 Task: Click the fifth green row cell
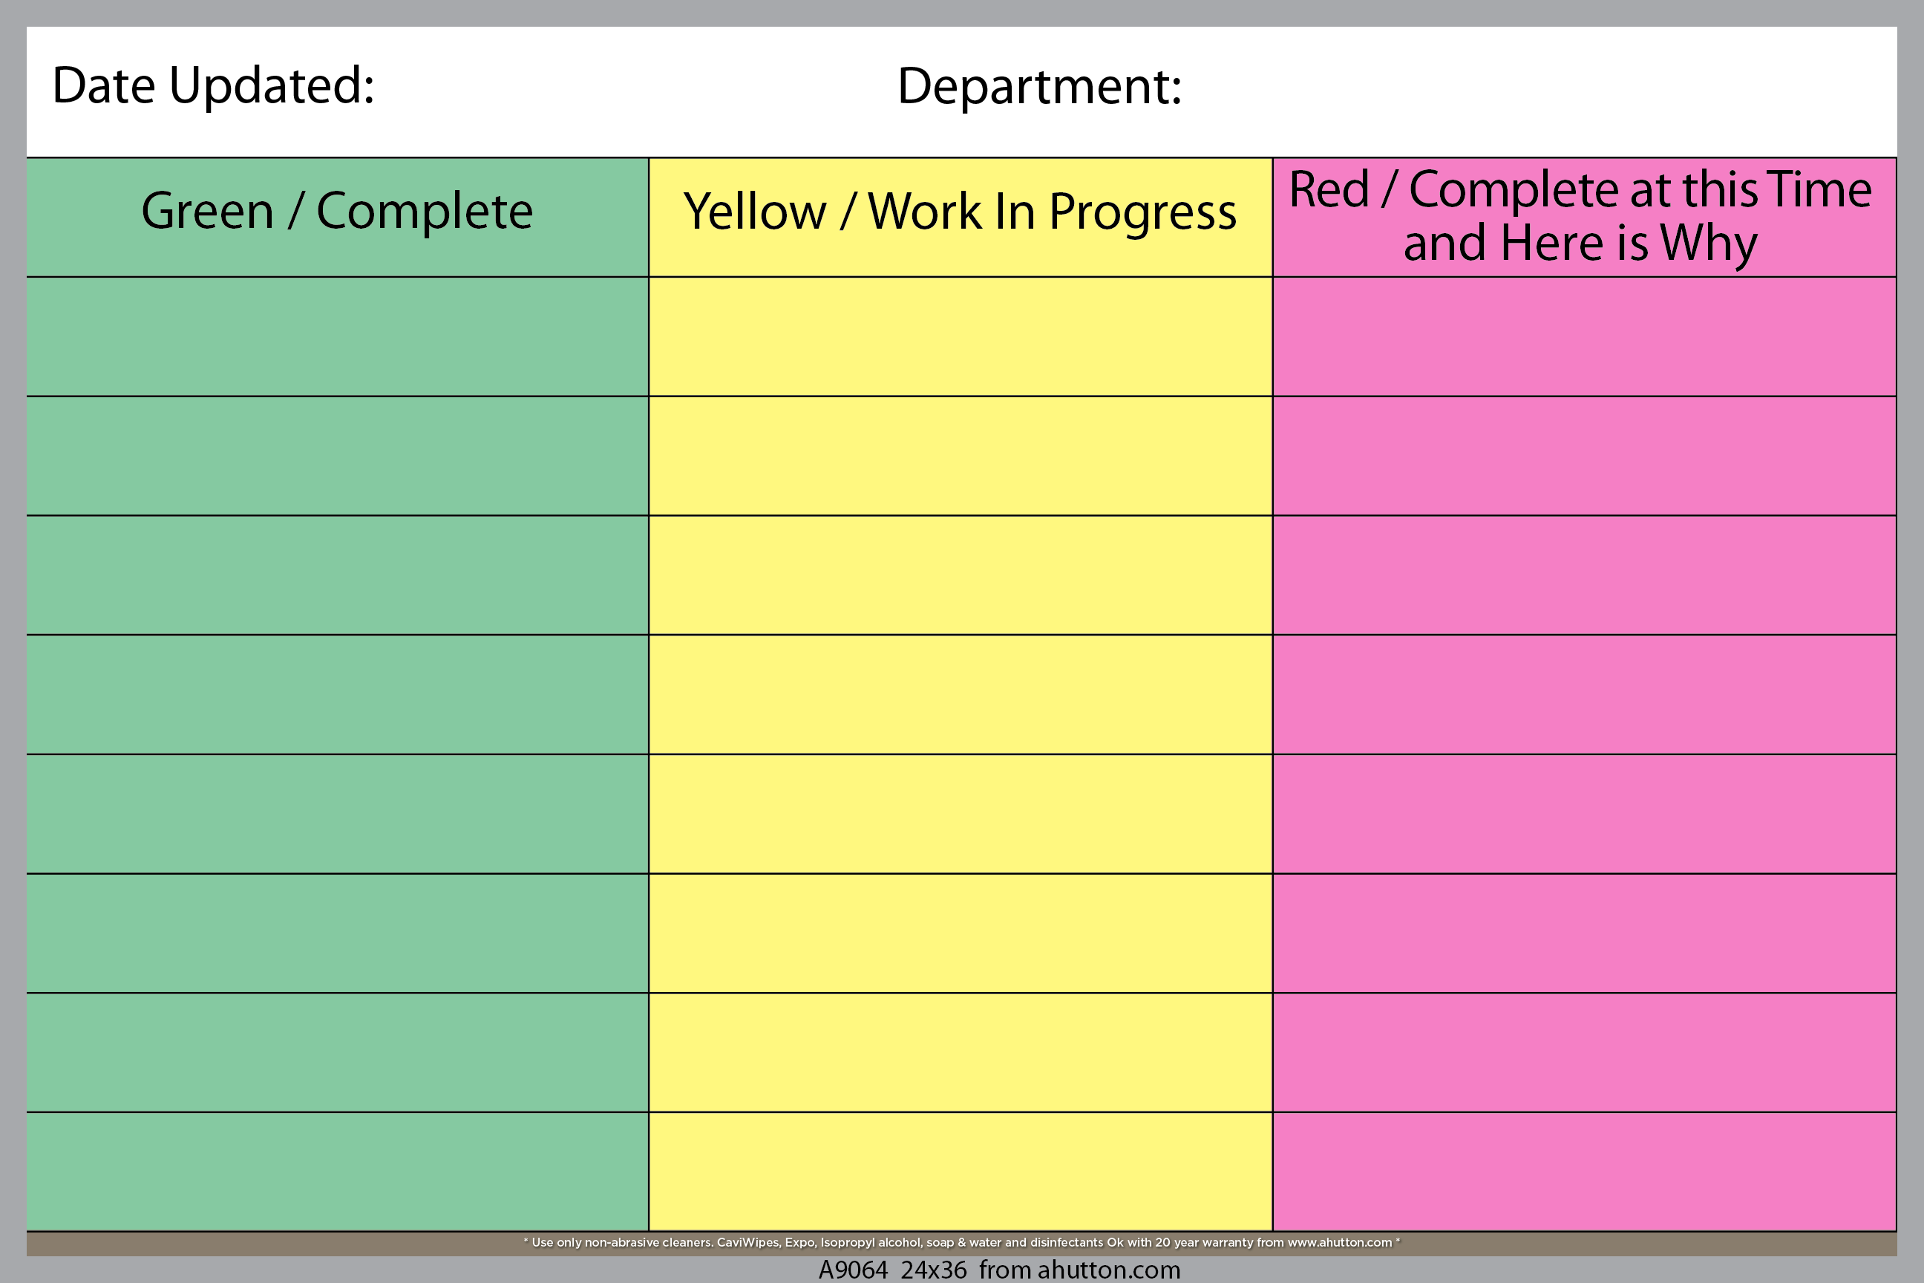[x=337, y=814]
